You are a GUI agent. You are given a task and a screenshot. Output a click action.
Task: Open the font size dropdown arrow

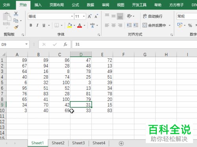pos(84,16)
